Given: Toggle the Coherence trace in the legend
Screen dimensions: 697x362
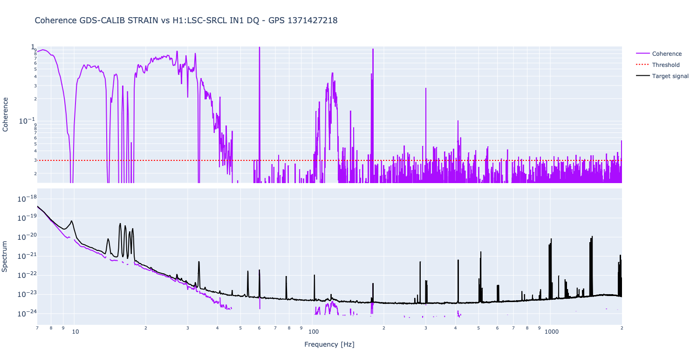Looking at the screenshot, I should (667, 54).
